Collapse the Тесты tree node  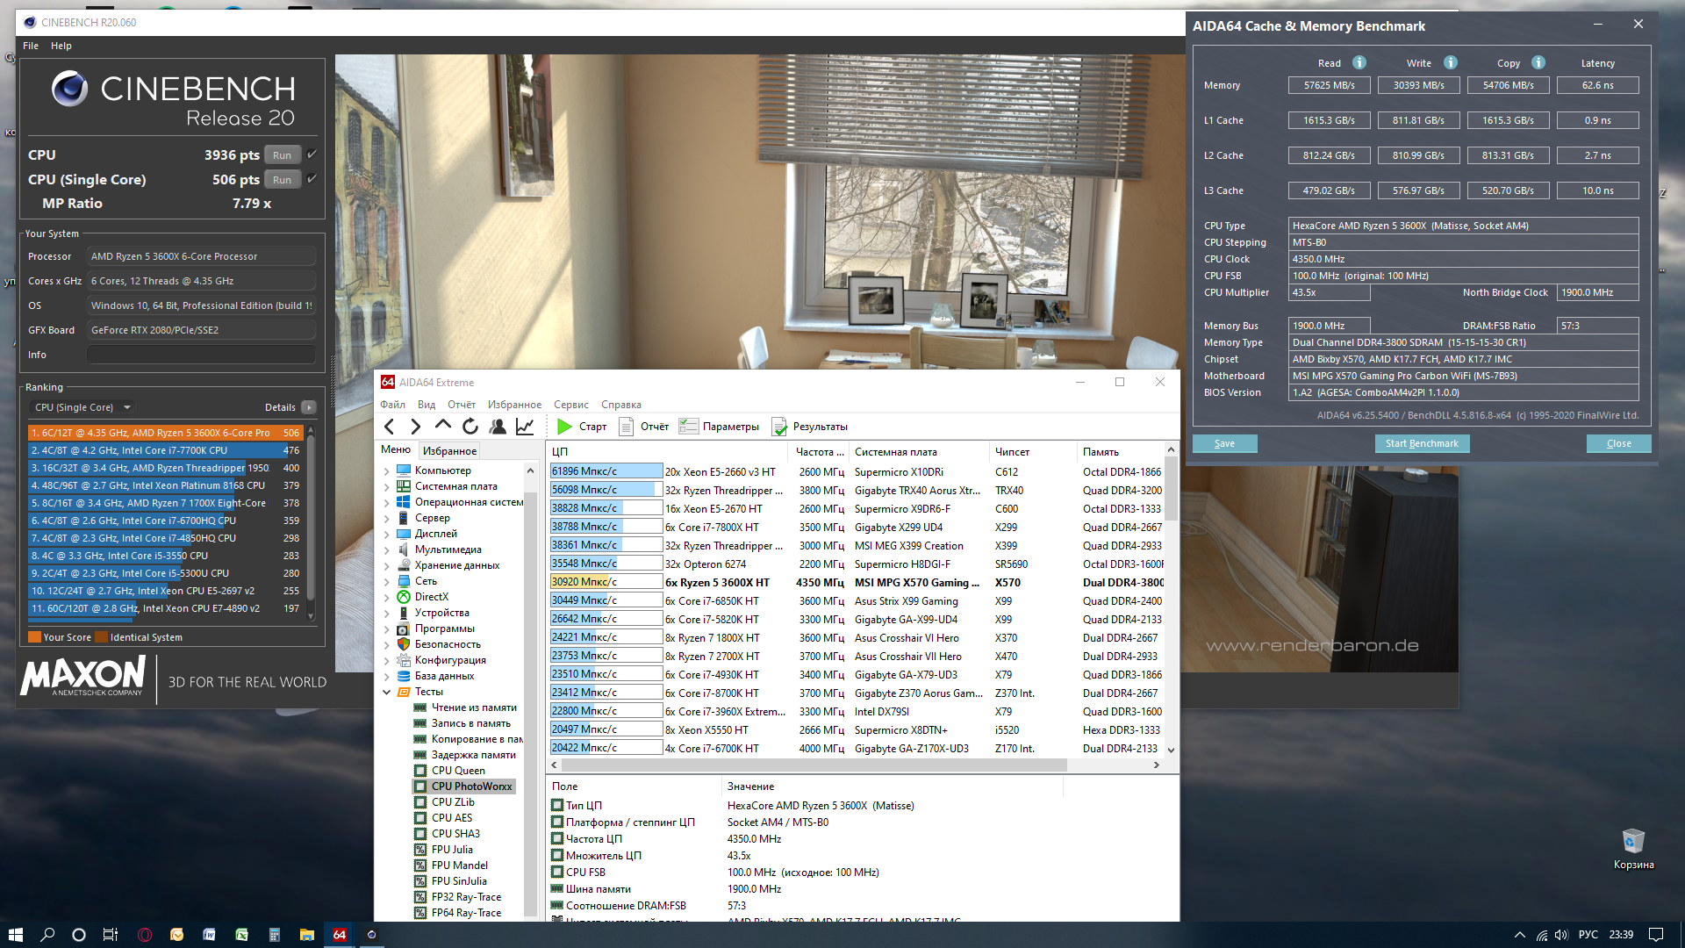386,692
